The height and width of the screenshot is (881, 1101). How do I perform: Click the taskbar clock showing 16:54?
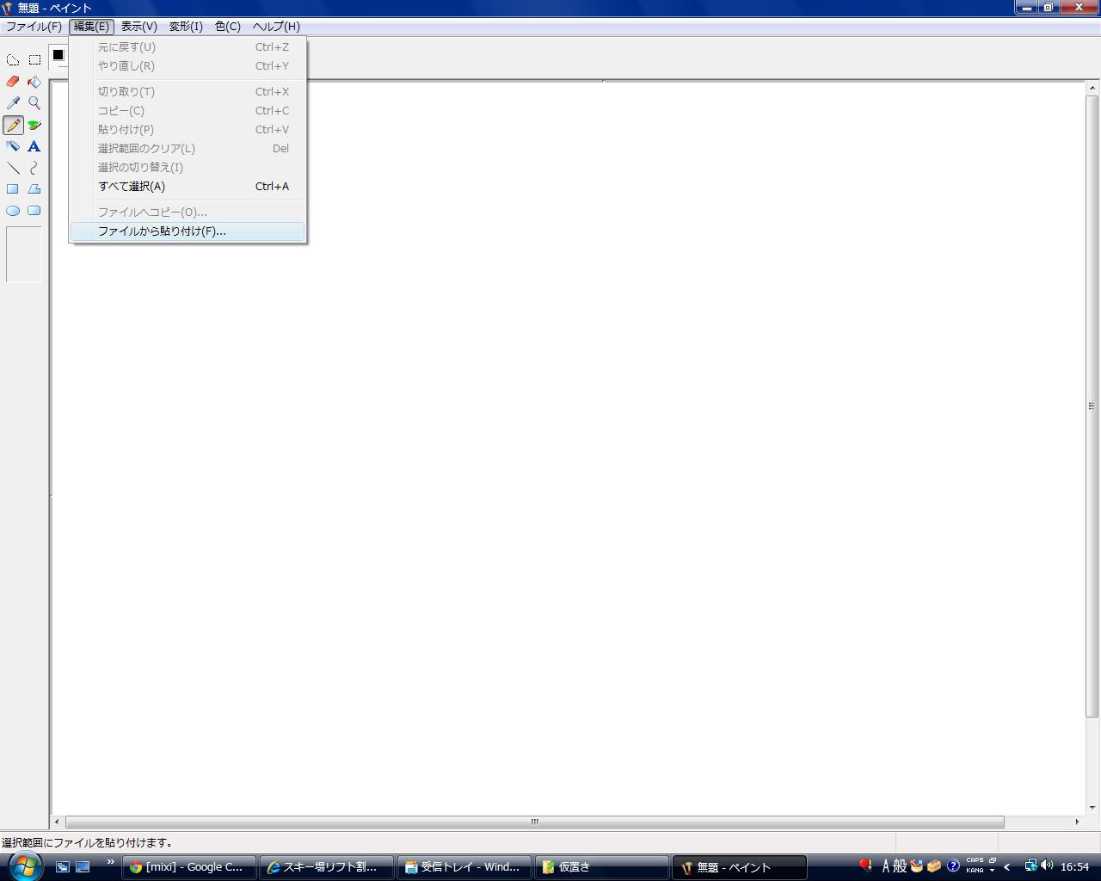1075,867
